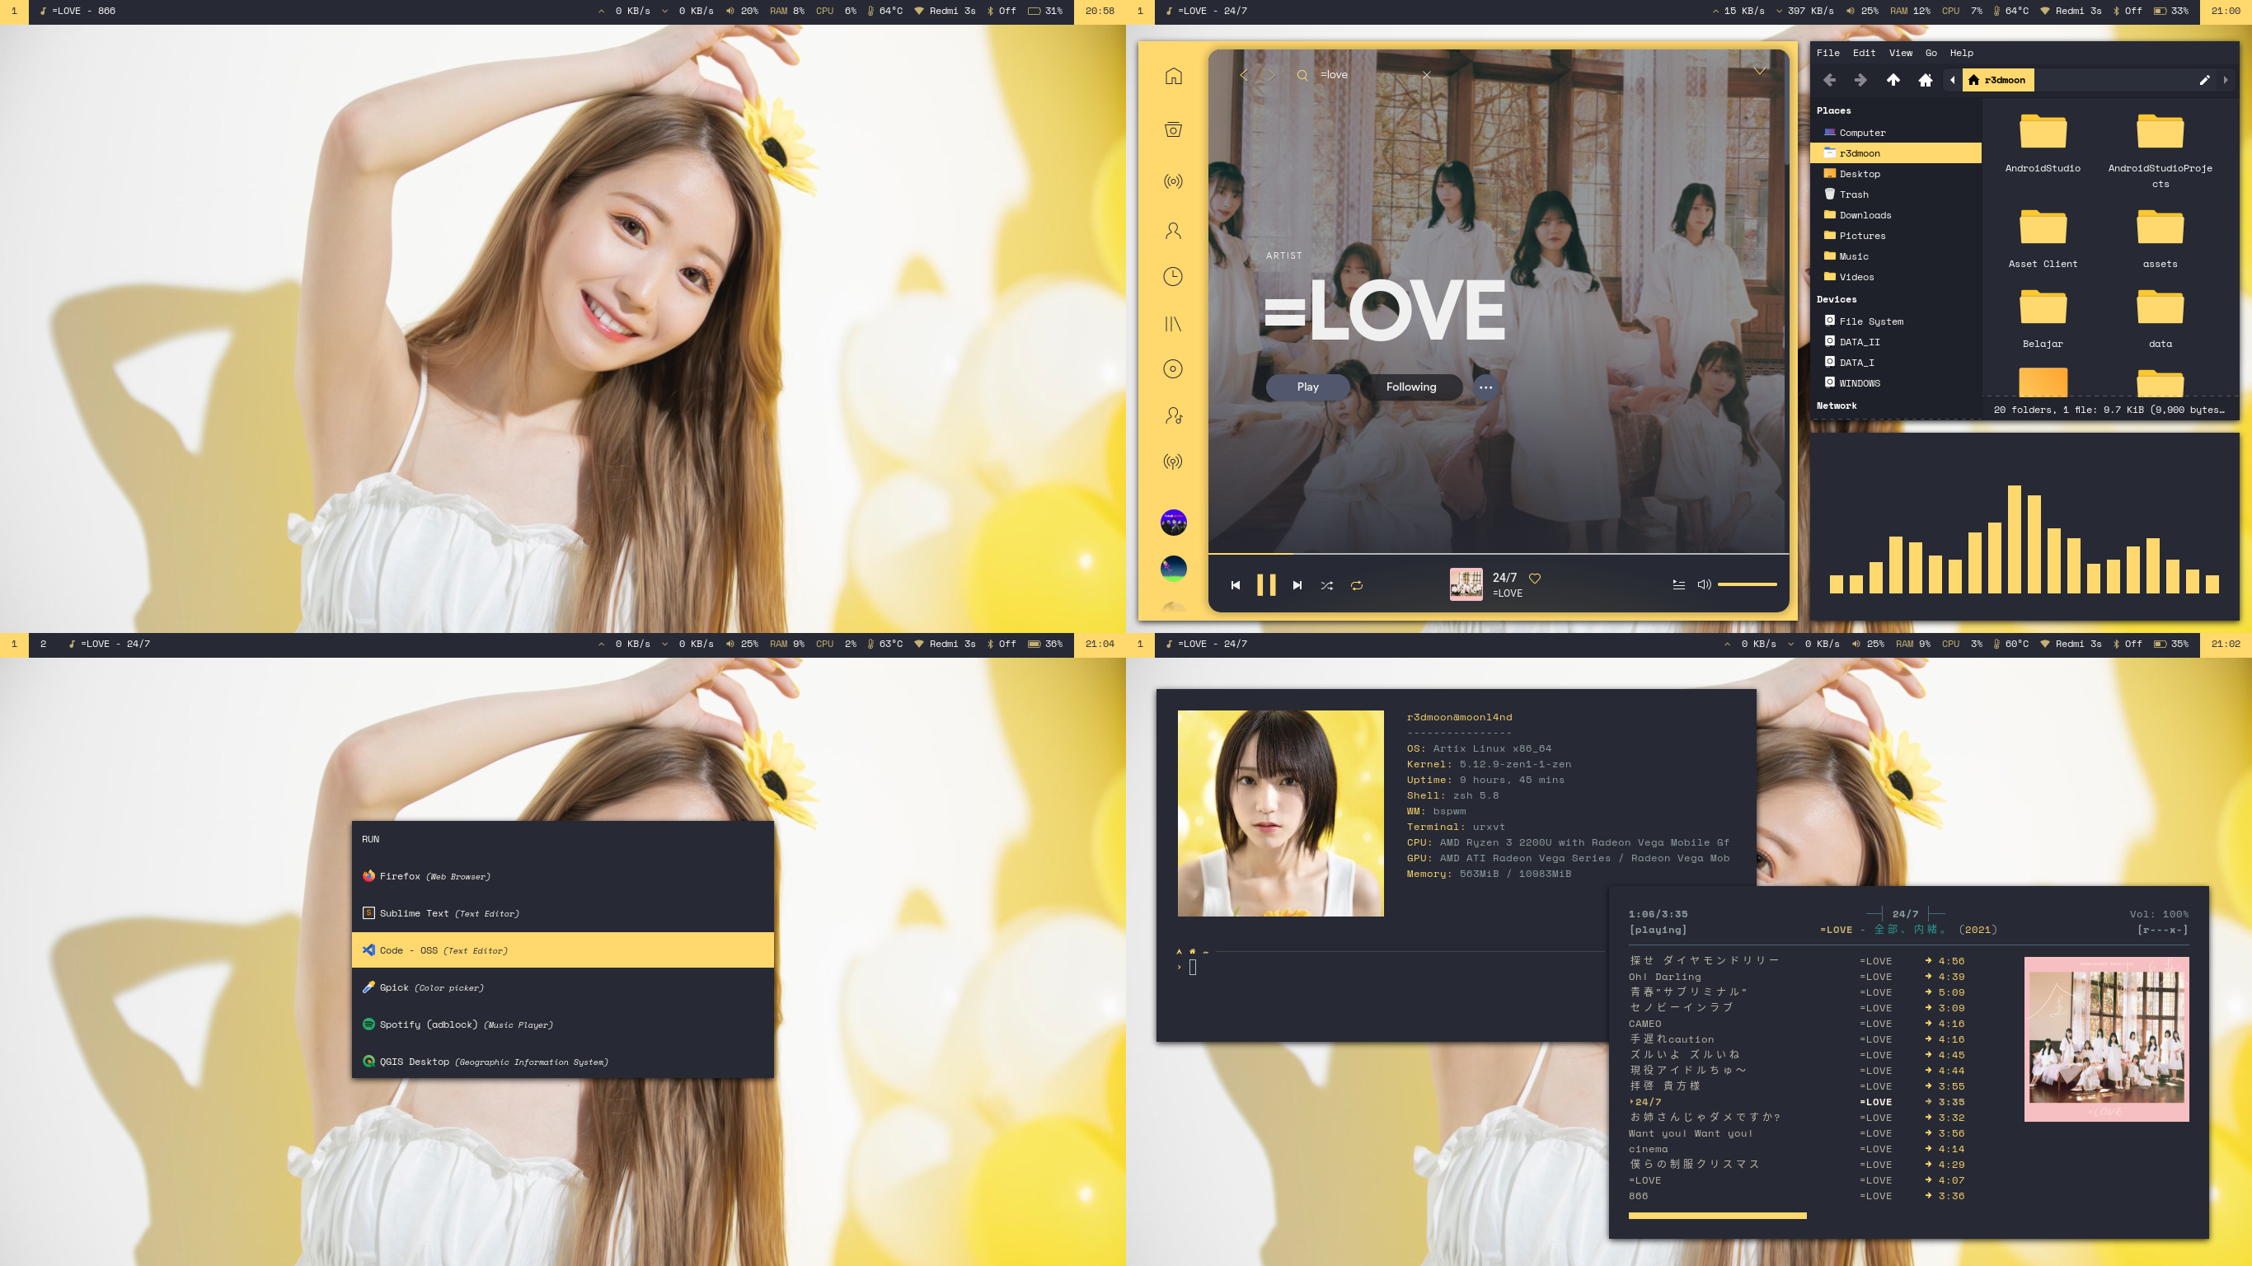The width and height of the screenshot is (2252, 1266).
Task: Go back using Spotify's left arrow
Action: [x=1244, y=75]
